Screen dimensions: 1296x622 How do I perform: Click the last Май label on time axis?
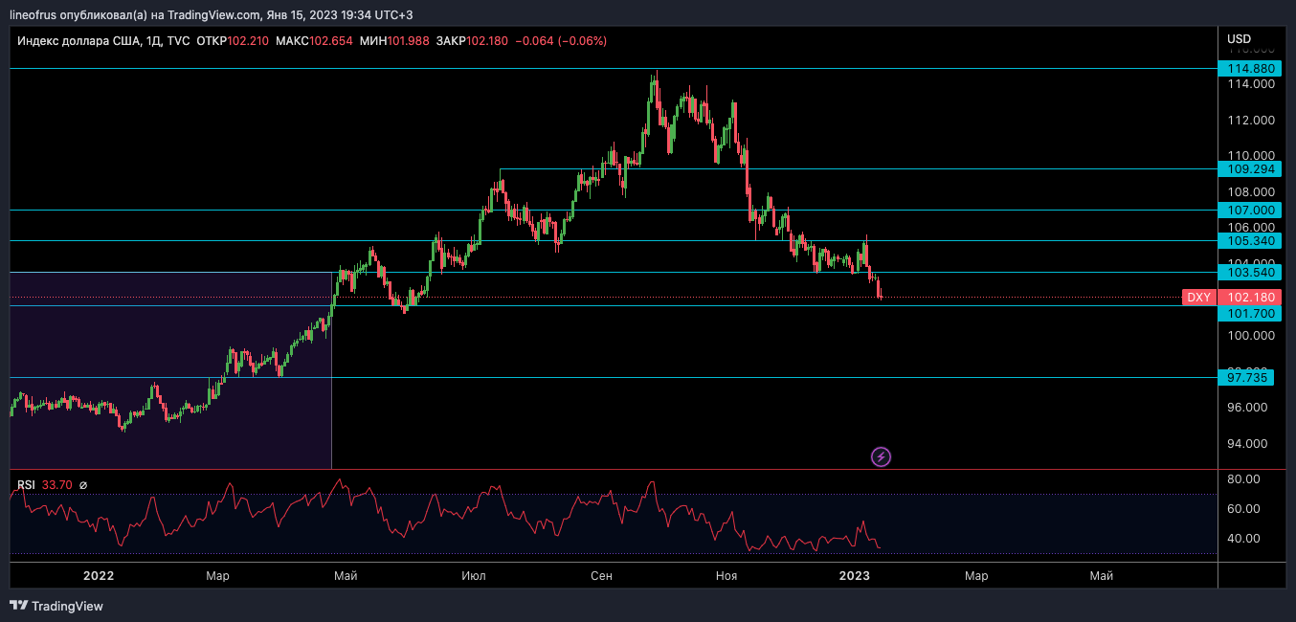coord(1101,575)
